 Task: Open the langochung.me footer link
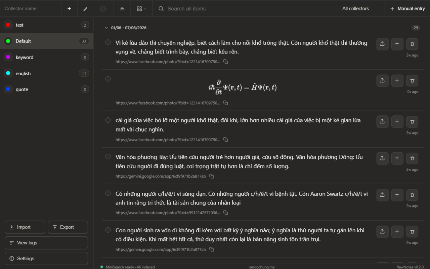[x=262, y=267]
